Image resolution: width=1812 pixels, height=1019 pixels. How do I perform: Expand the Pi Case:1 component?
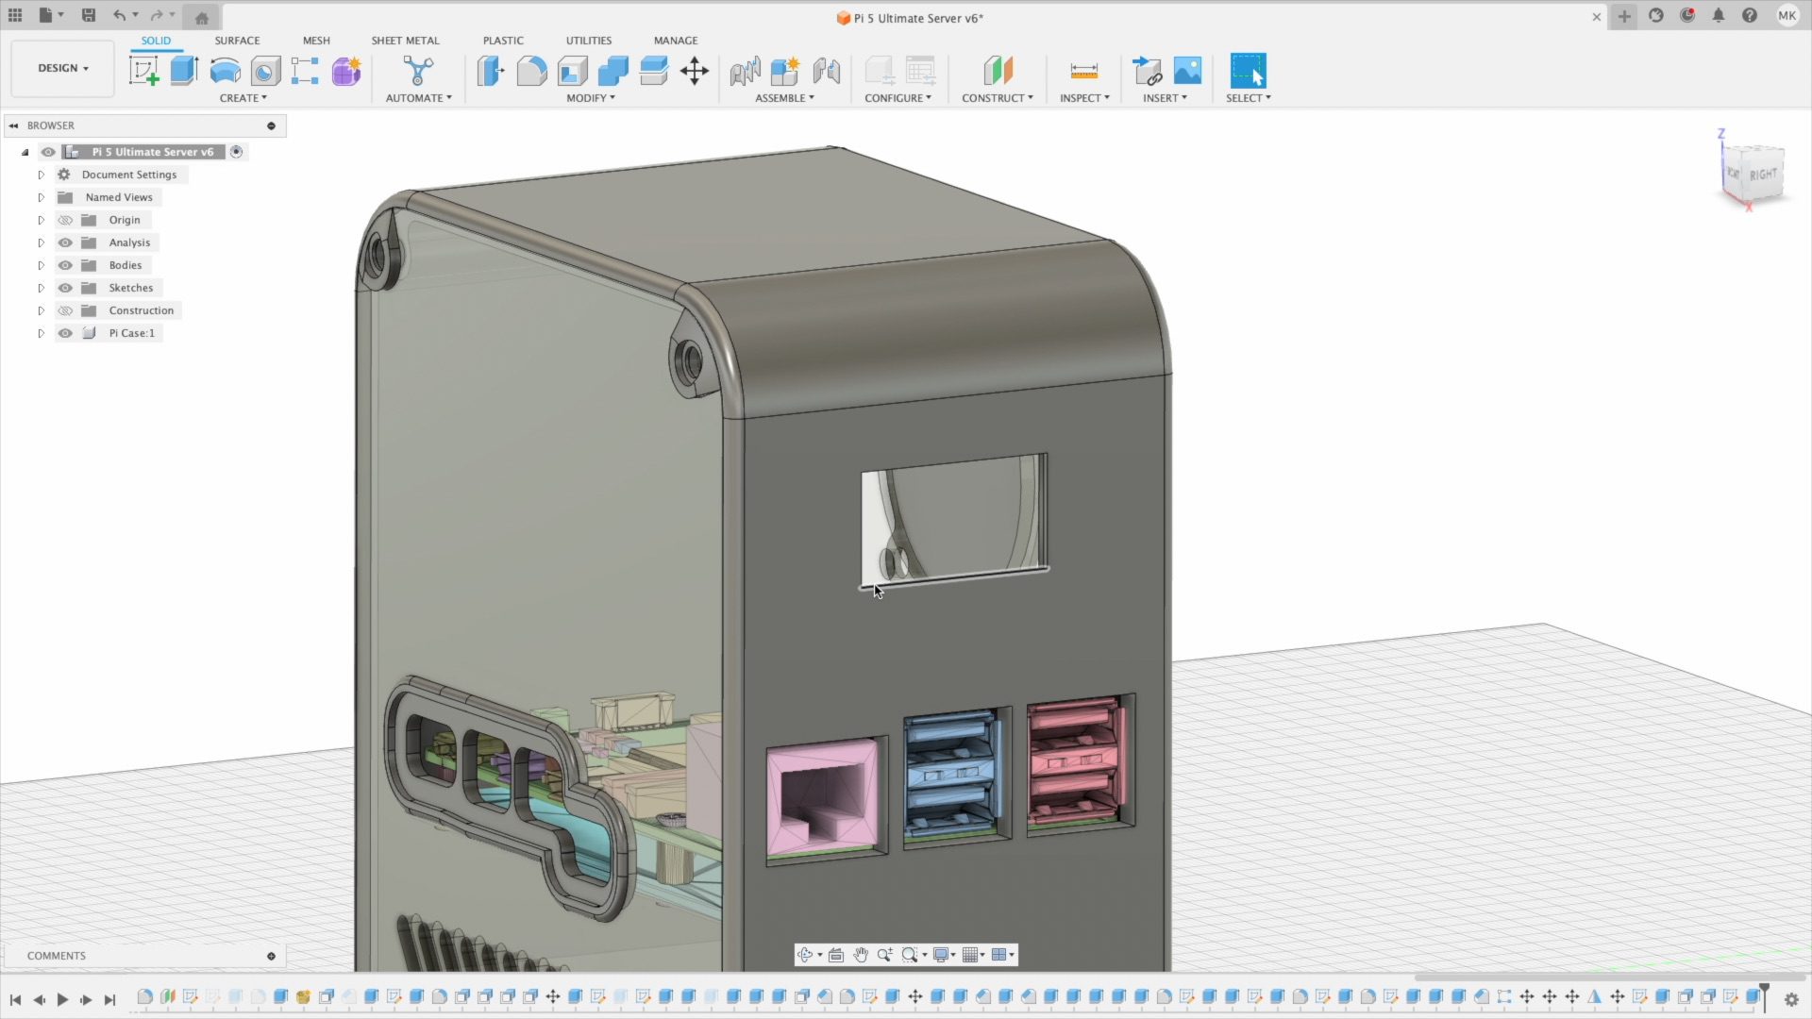(x=41, y=333)
